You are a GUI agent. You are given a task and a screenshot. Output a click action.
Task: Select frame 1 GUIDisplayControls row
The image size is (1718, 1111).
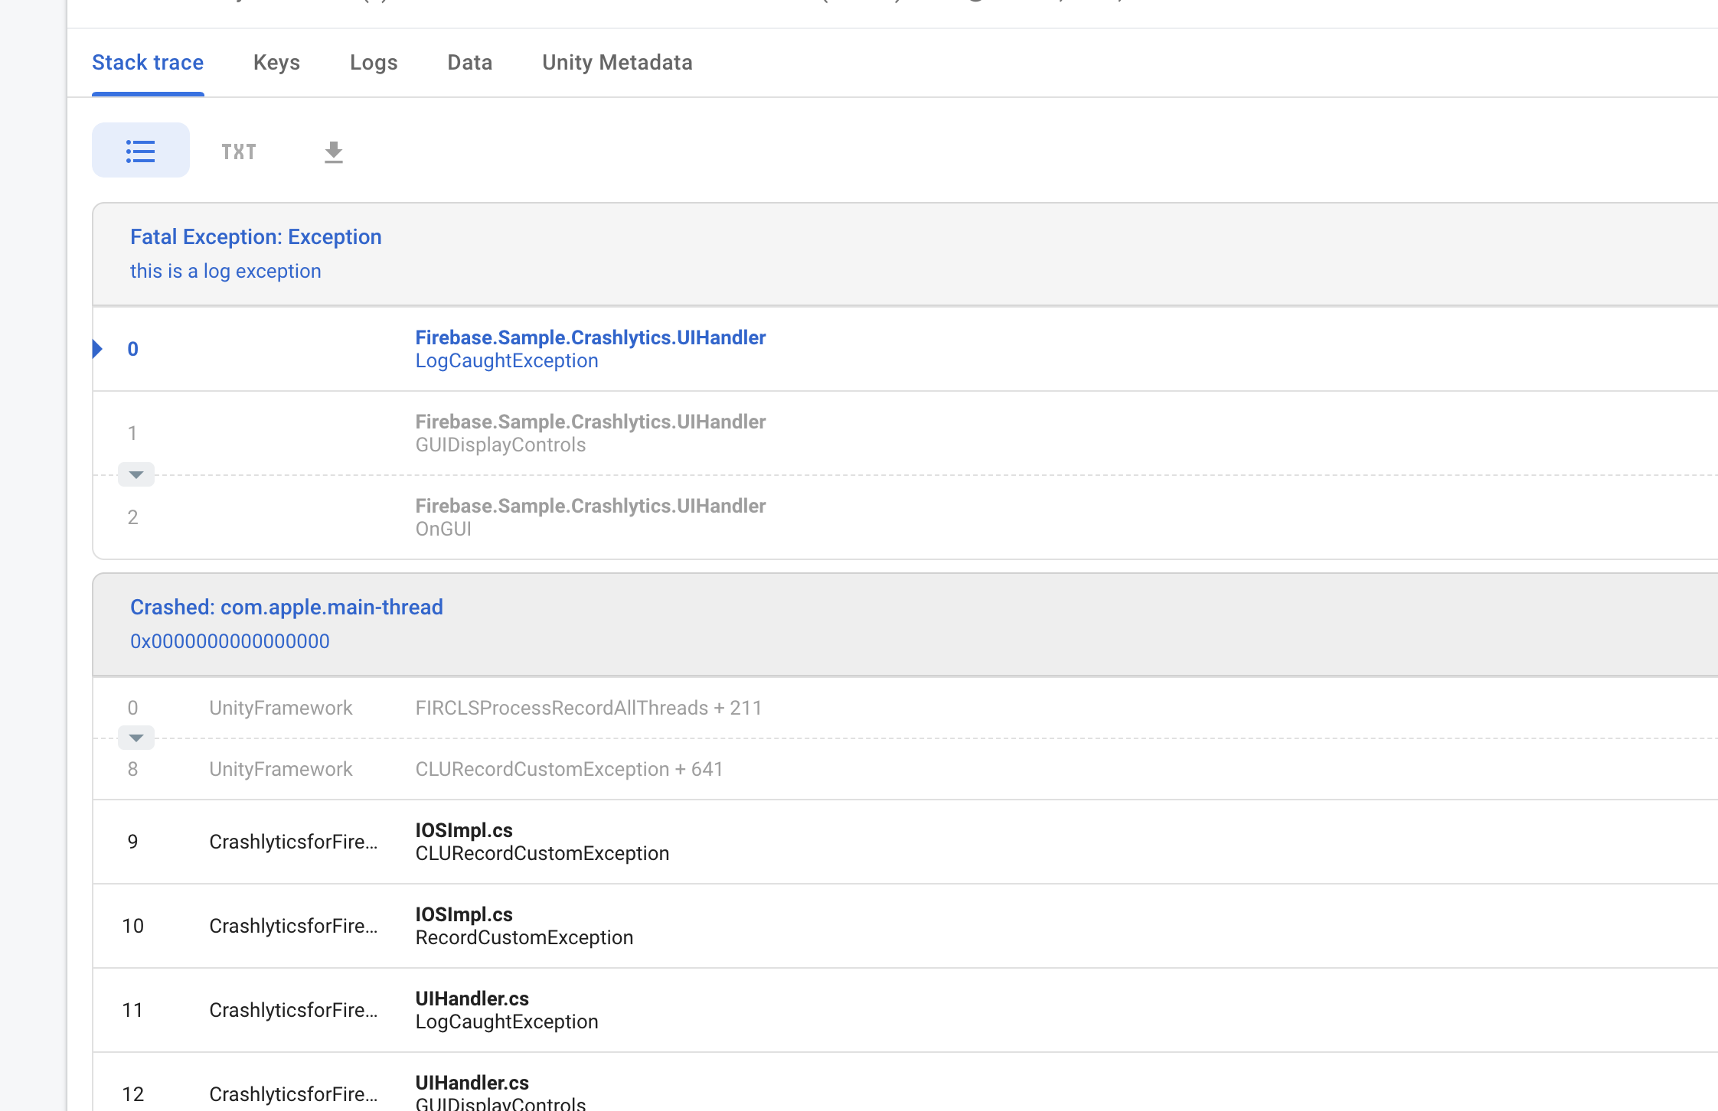click(590, 433)
